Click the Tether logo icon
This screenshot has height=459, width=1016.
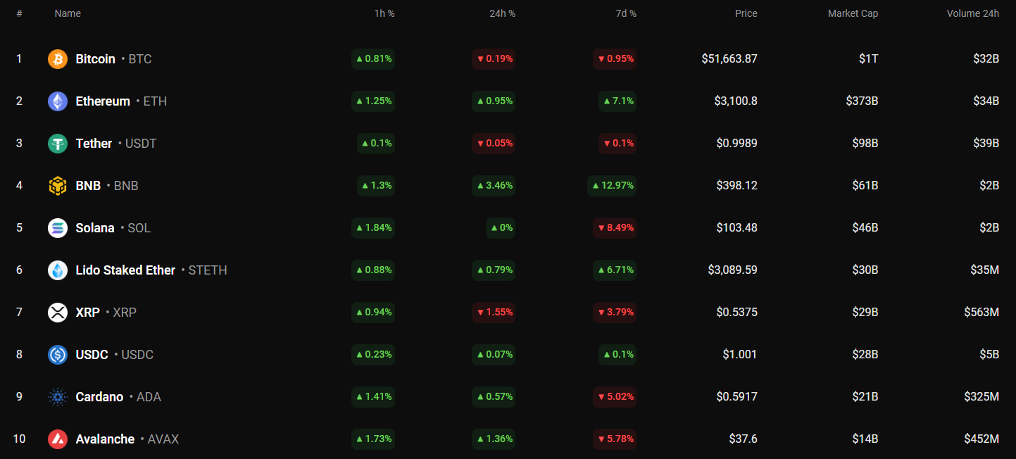58,144
